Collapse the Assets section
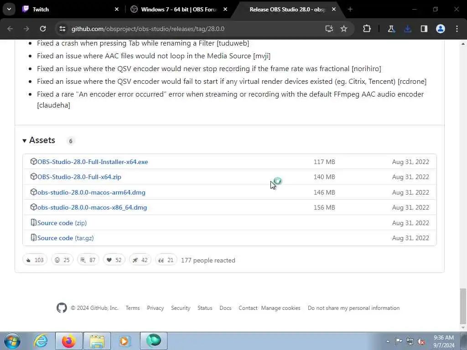The width and height of the screenshot is (467, 350). pos(39,140)
